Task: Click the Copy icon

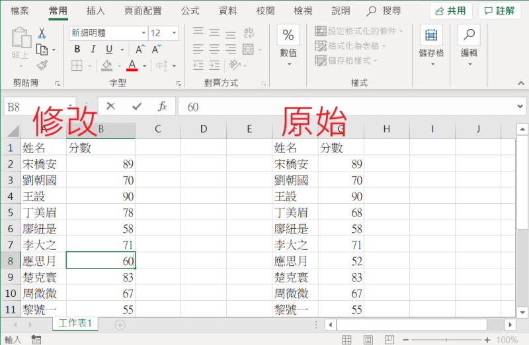Action: pos(42,50)
